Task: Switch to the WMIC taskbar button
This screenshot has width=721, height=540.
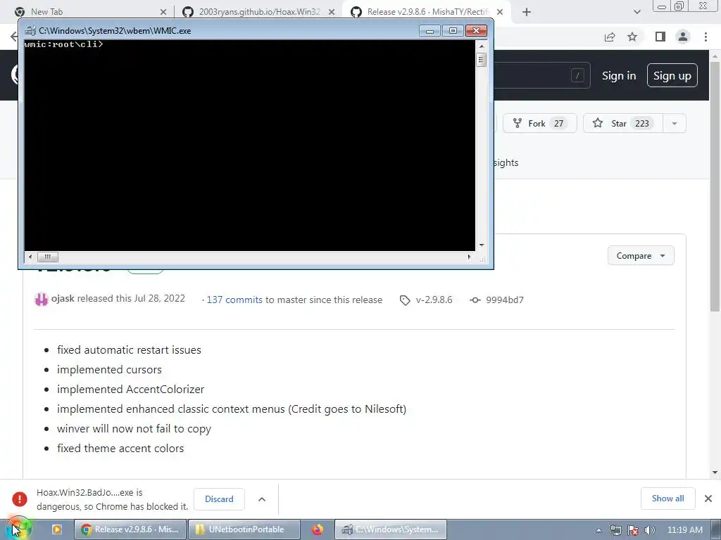Action: pyautogui.click(x=390, y=529)
